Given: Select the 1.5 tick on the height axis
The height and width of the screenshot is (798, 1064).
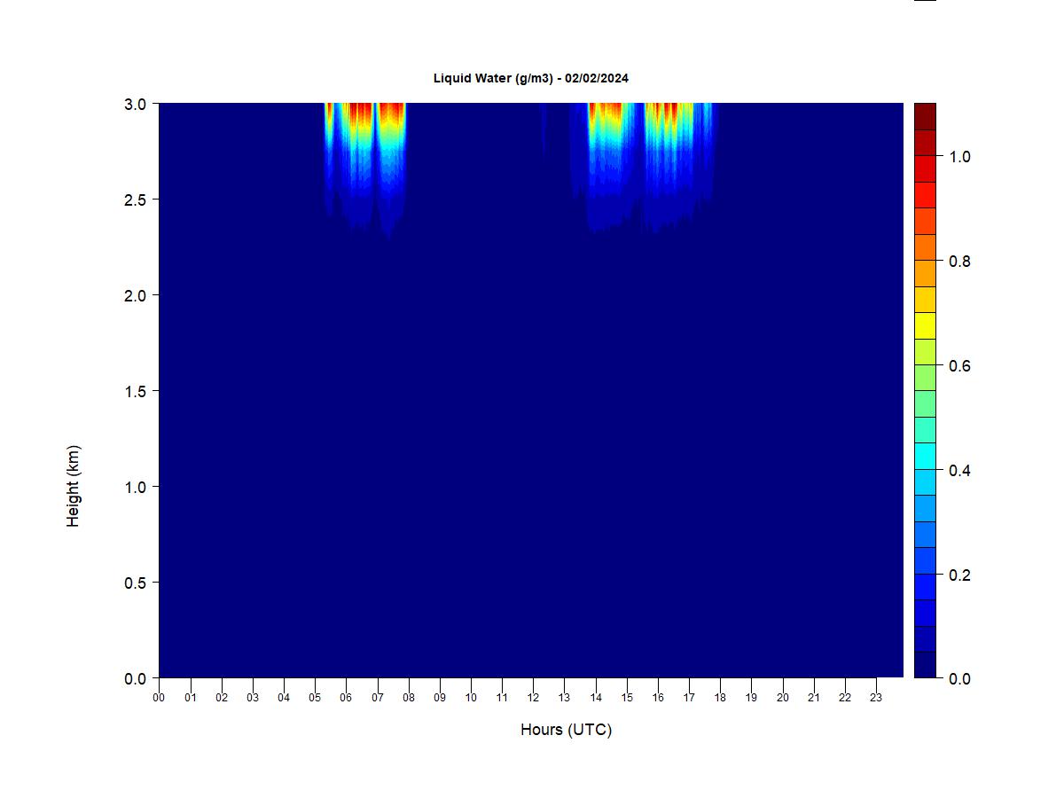Looking at the screenshot, I should point(136,391).
